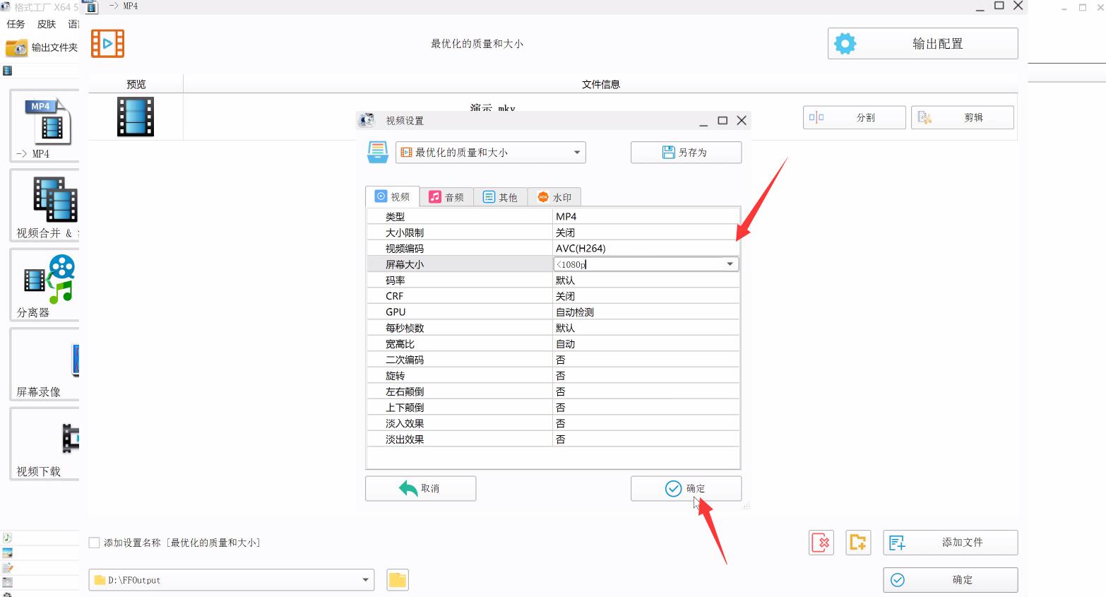Click the red remove file icon
Screen dimensions: 1106x597
(821, 543)
